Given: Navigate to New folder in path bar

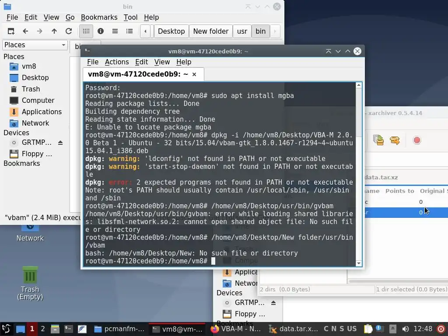Looking at the screenshot, I should pyautogui.click(x=211, y=31).
